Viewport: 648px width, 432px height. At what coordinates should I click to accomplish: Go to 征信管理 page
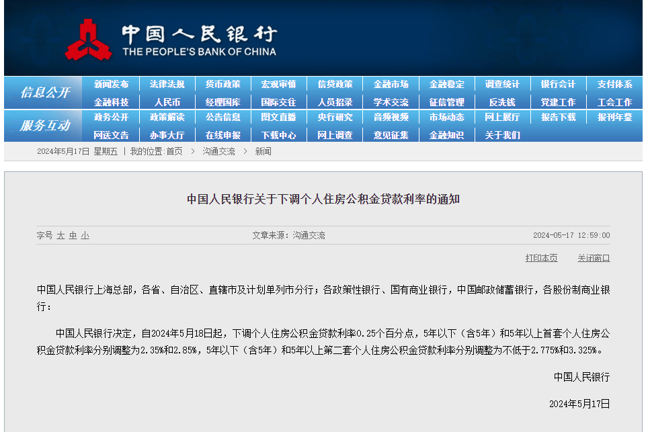point(447,102)
